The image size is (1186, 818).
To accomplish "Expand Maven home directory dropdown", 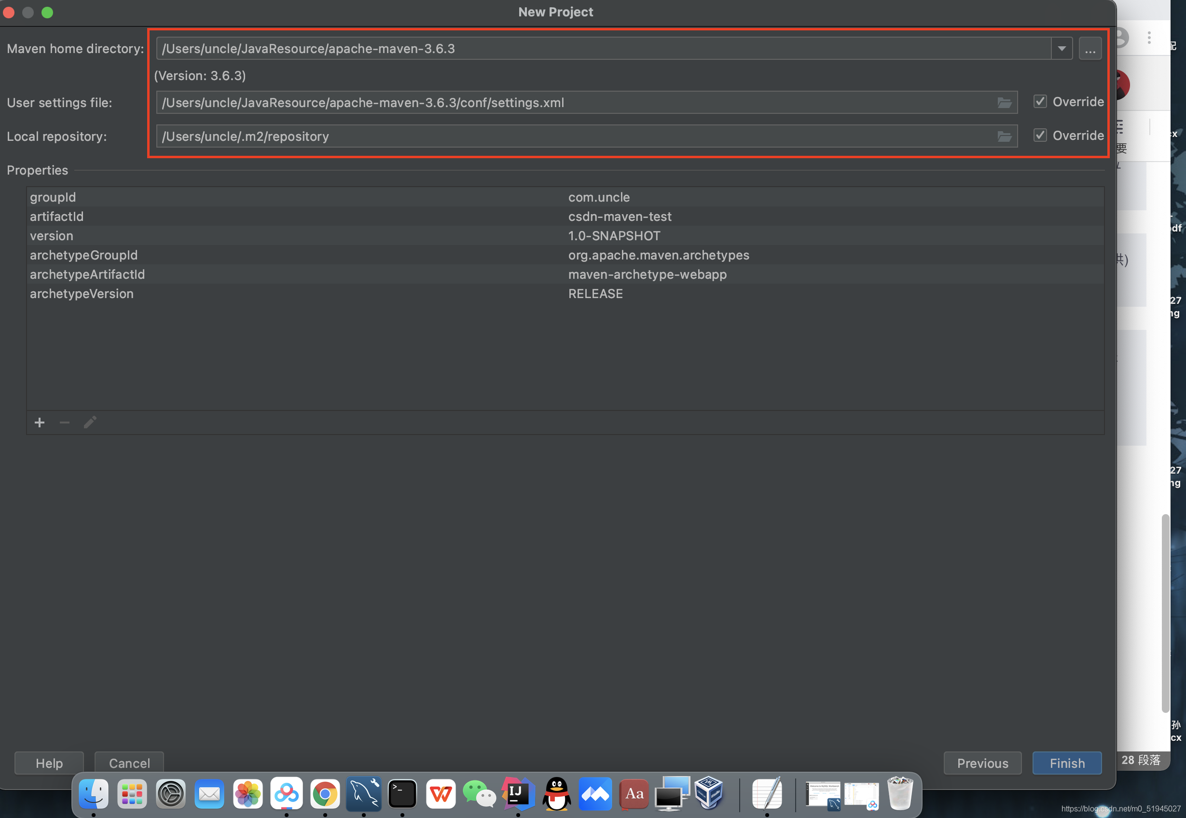I will click(1062, 49).
